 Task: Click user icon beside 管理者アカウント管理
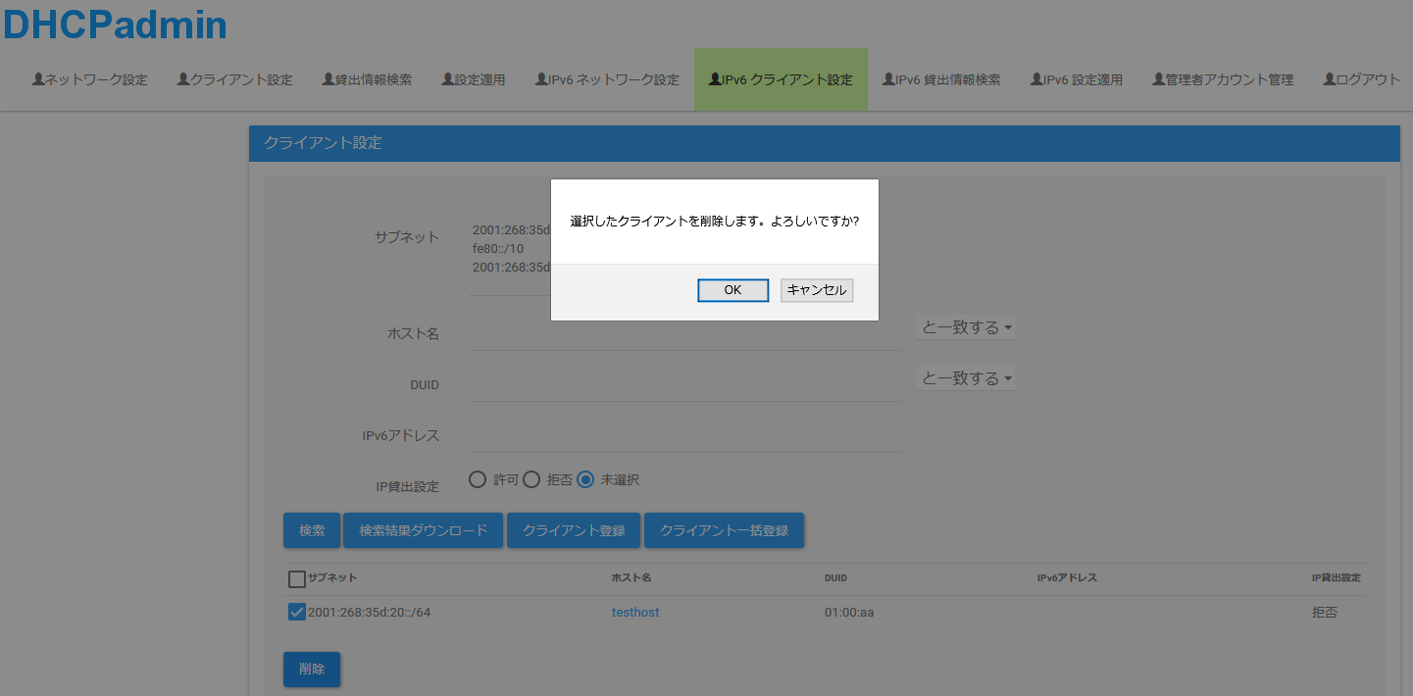[x=1159, y=79]
